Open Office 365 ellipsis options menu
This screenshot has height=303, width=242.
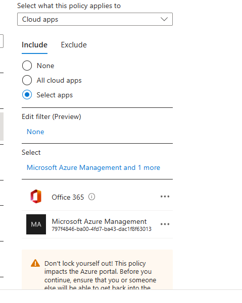coord(165,197)
